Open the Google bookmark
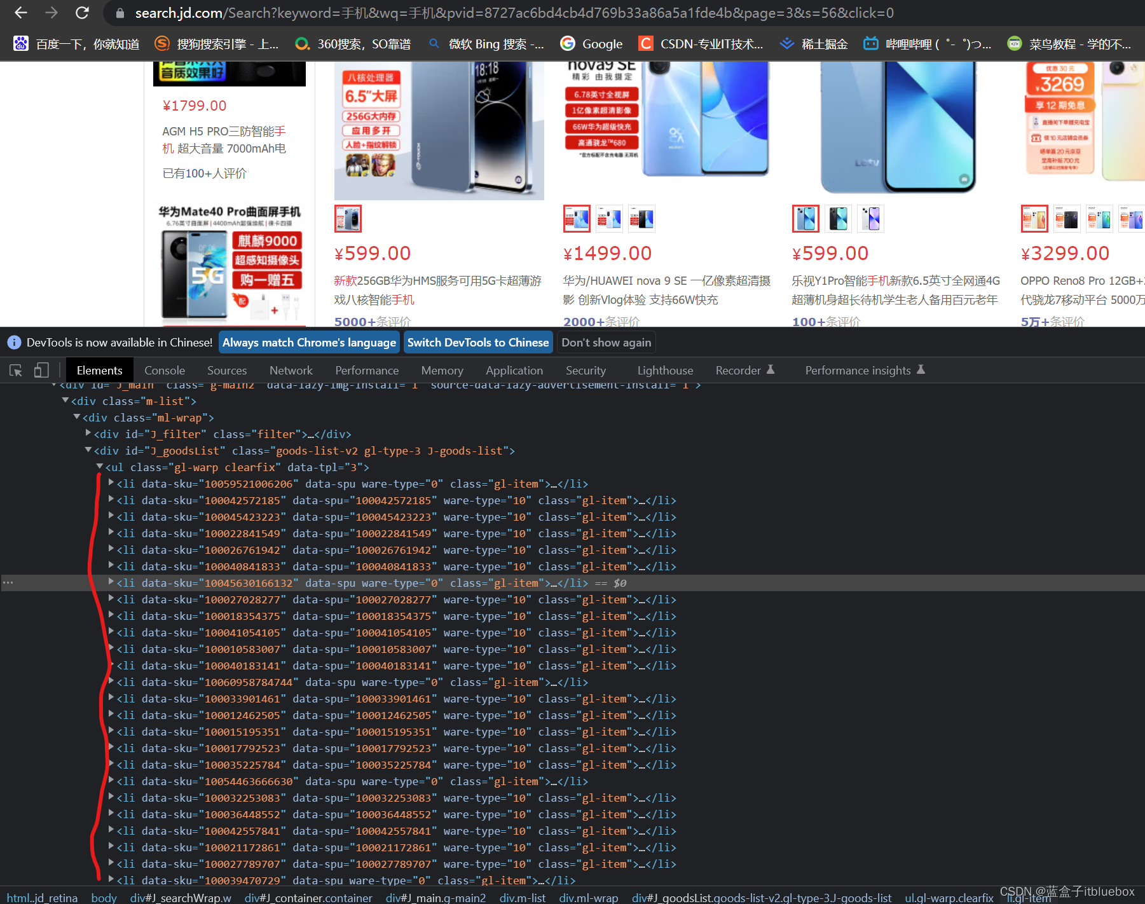The height and width of the screenshot is (904, 1145). [x=591, y=43]
